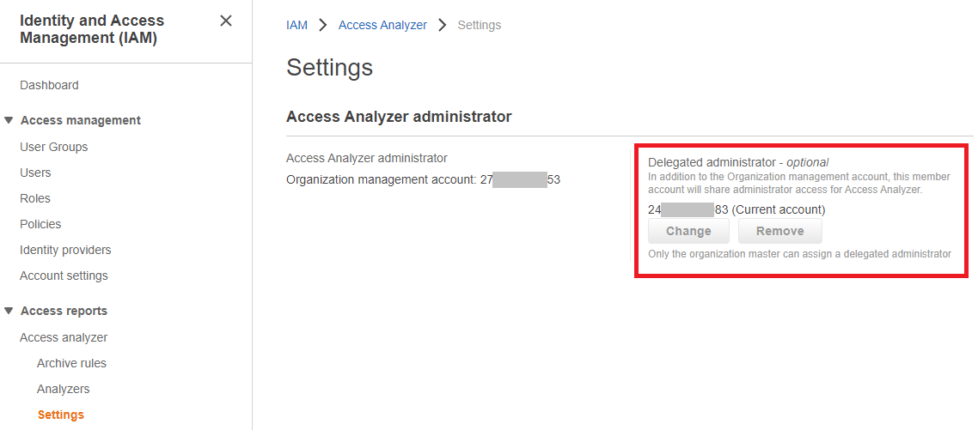Viewport: 978px width, 430px height.
Task: Select the Settings sidebar item
Action: click(x=60, y=415)
